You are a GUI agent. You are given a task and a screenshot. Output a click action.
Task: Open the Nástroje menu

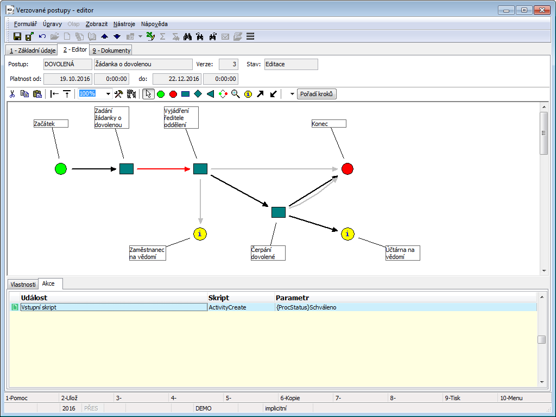coord(124,24)
